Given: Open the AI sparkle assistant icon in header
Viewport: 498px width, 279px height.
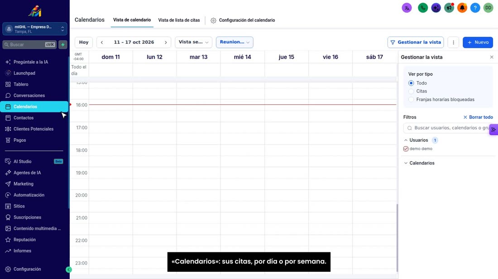Looking at the screenshot, I should [436, 8].
